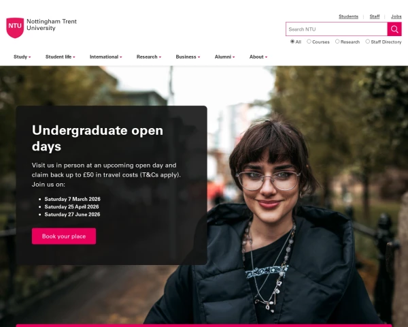Select the All search radio button
Viewport: 408px width, 327px height.
(x=292, y=42)
